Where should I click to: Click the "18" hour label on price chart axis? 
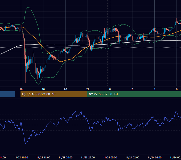[x=43, y=89]
